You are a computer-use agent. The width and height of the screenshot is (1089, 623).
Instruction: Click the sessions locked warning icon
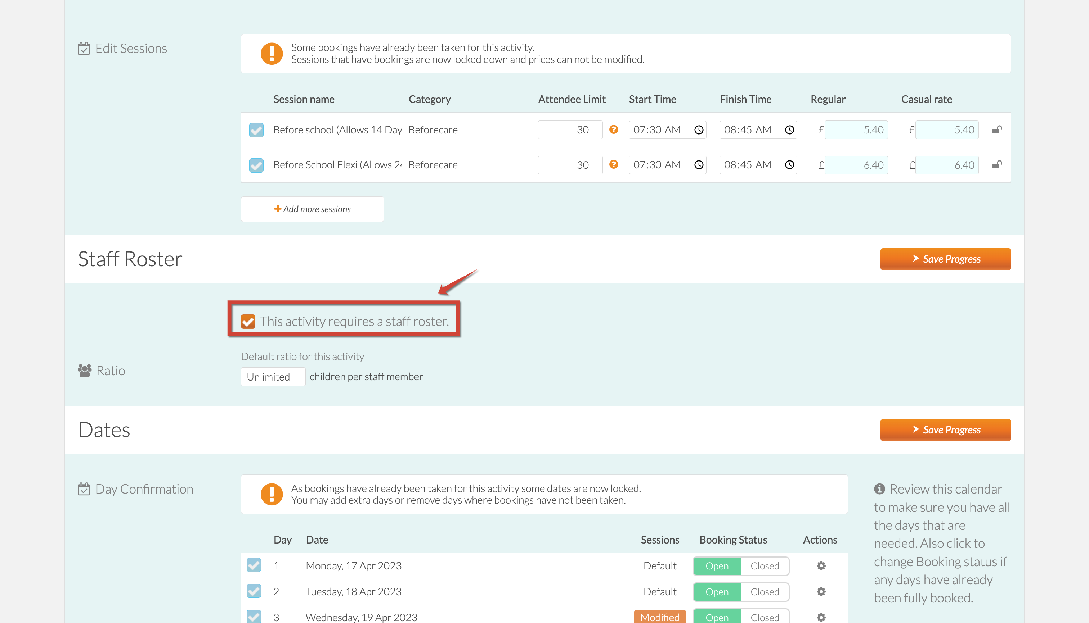[x=272, y=54]
